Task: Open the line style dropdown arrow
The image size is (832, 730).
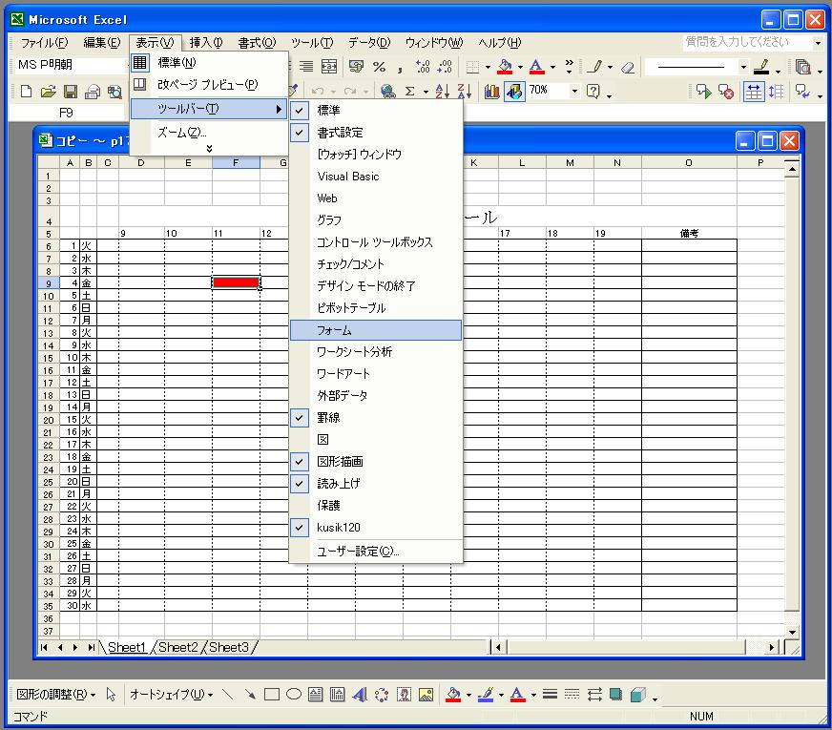Action: coord(743,68)
